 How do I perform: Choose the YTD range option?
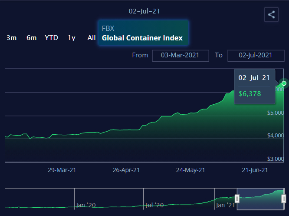click(x=51, y=38)
